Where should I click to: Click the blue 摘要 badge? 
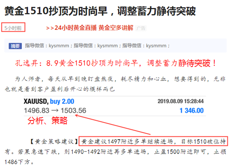pos(15,46)
